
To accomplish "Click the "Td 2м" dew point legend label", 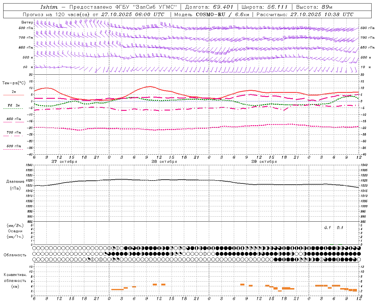I will coord(14,105).
